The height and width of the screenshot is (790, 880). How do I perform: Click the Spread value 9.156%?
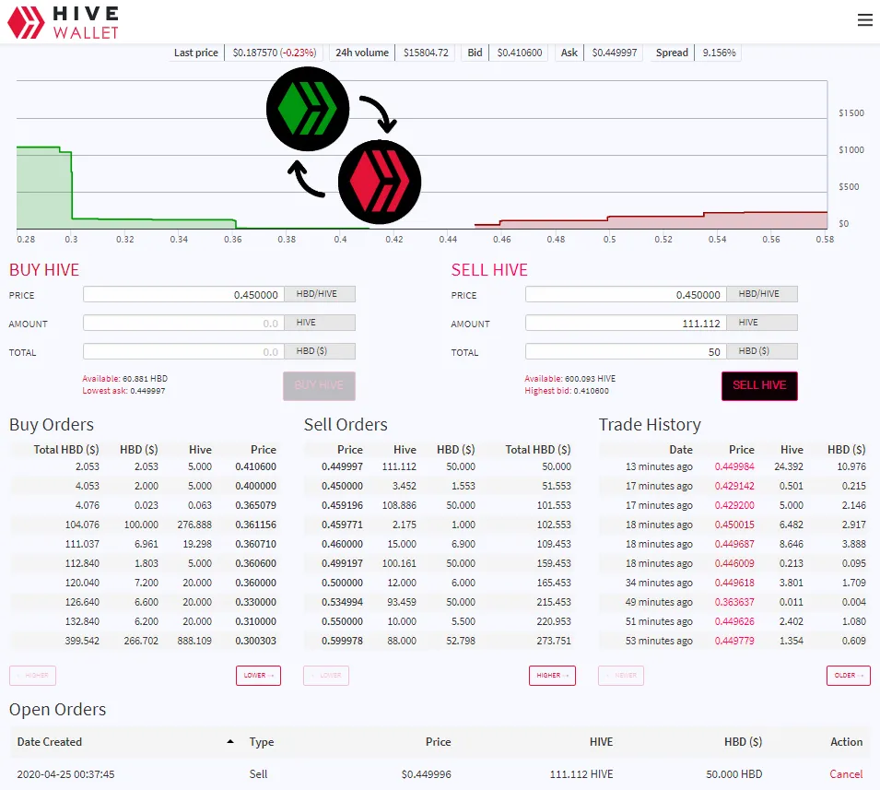click(719, 53)
